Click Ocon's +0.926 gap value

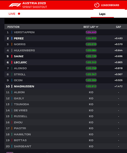[x=118, y=80]
